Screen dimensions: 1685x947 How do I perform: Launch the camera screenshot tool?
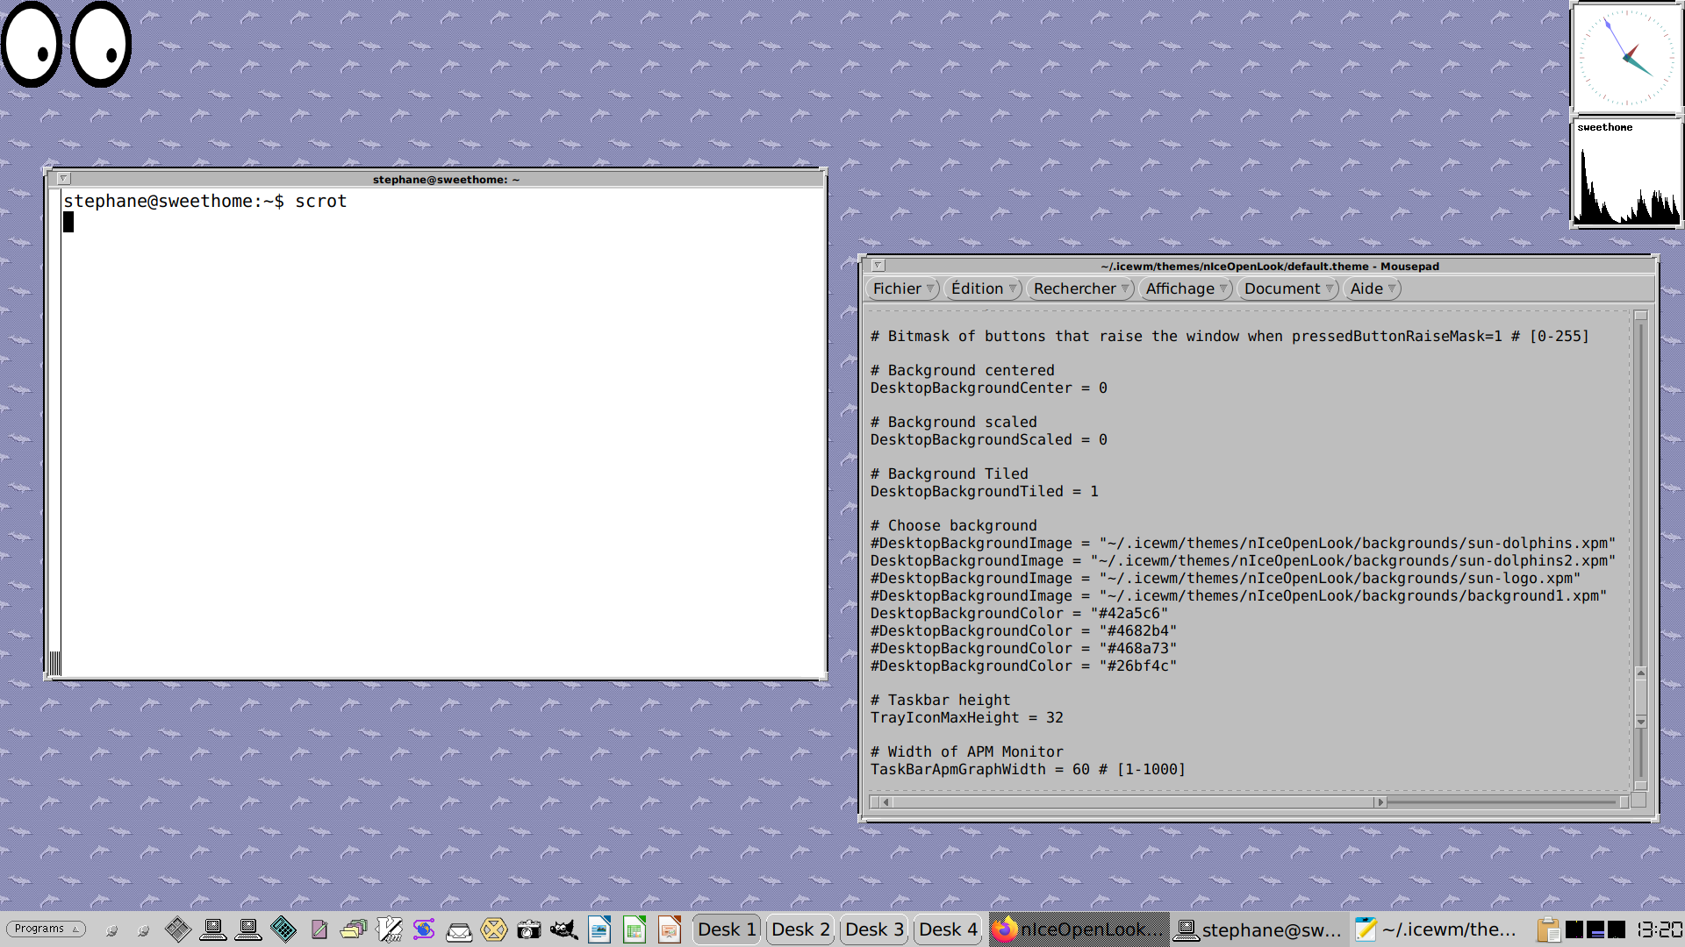(x=529, y=929)
